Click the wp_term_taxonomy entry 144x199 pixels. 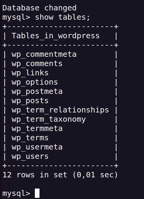coord(49,119)
